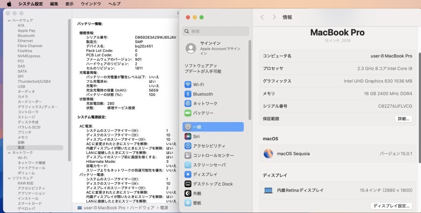Click the Siri icon

click(188, 137)
